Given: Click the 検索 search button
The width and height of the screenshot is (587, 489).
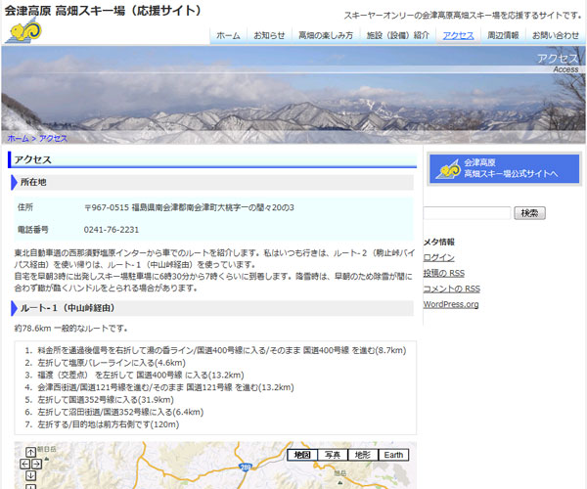Looking at the screenshot, I should pyautogui.click(x=529, y=213).
